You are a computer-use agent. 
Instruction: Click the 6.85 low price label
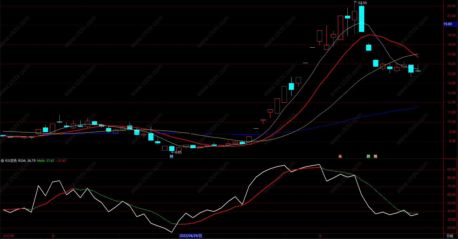coord(178,152)
